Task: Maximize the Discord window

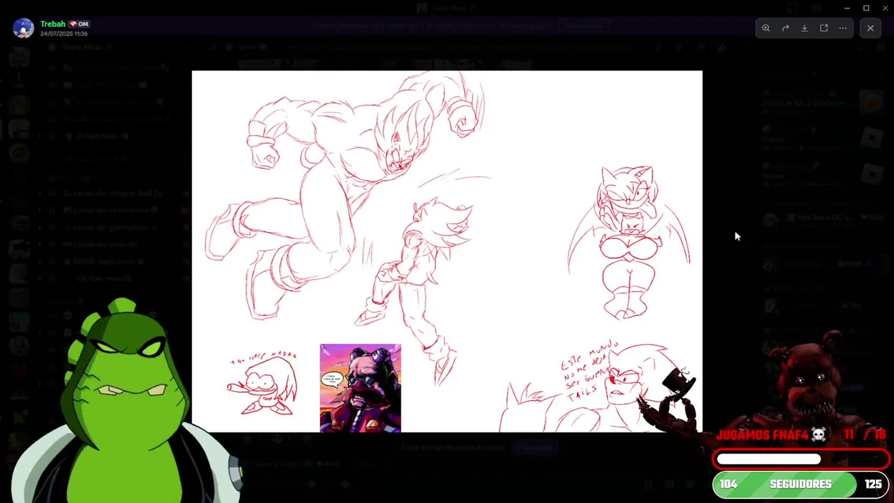Action: [x=866, y=8]
